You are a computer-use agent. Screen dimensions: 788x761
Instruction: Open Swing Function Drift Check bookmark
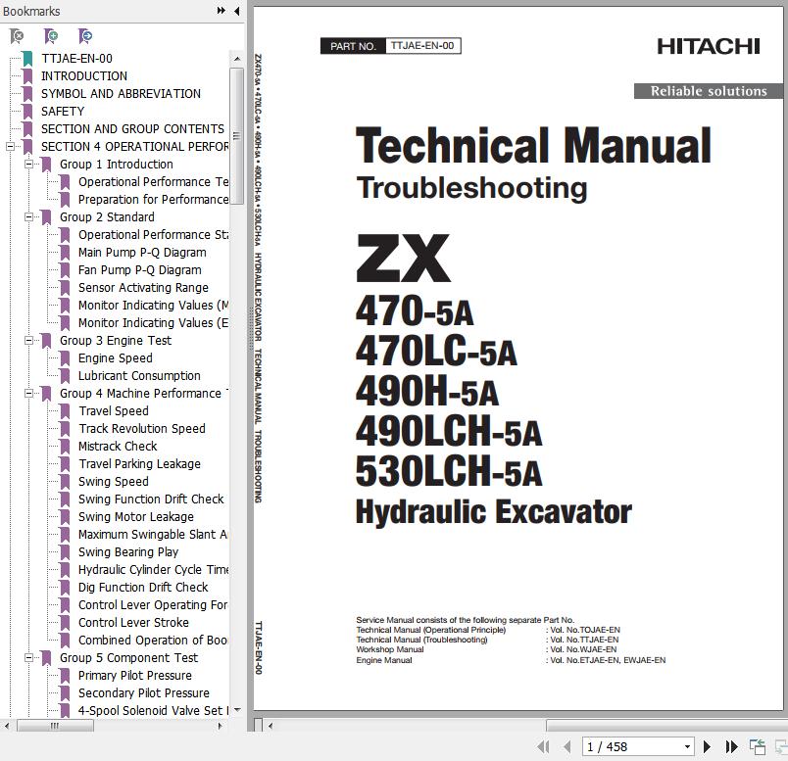point(151,499)
